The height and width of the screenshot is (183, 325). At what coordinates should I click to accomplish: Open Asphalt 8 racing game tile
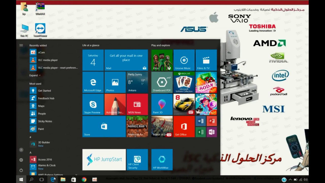[184, 104]
